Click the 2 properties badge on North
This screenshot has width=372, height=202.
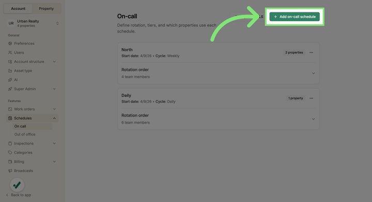pos(294,53)
